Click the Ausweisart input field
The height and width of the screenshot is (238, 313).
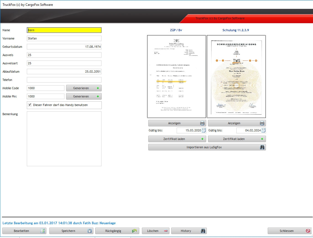(x=64, y=63)
